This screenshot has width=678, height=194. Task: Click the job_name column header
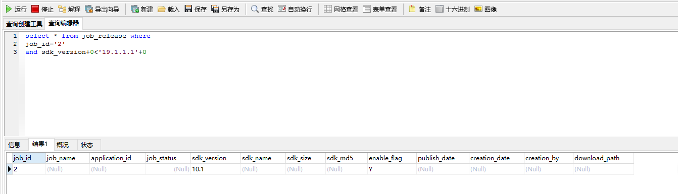67,158
